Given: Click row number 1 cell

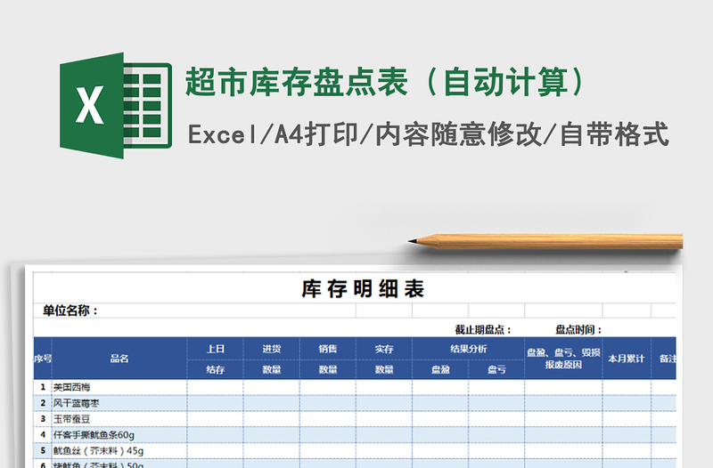Looking at the screenshot, I should [x=43, y=387].
